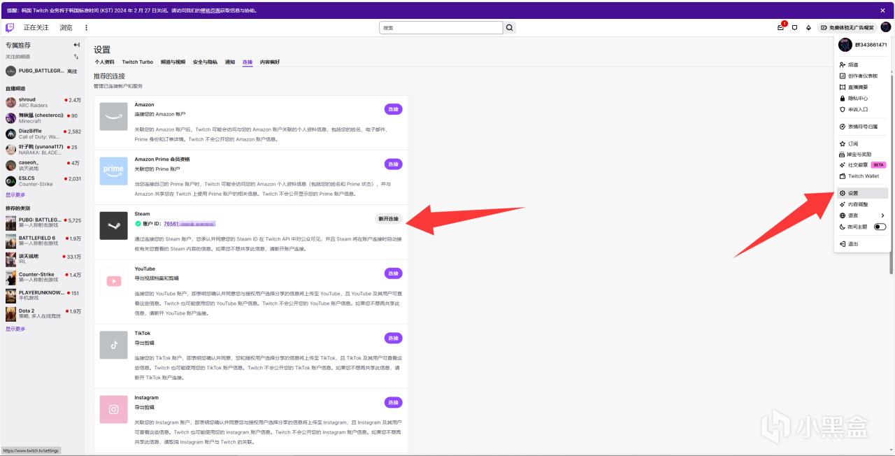
Task: Open the profile avatar in top right
Action: [886, 27]
